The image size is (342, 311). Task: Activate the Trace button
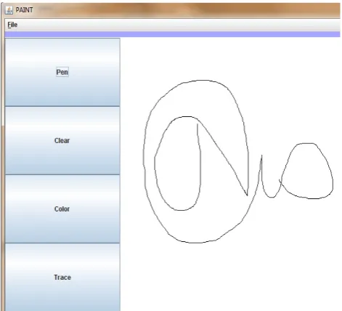(x=62, y=278)
